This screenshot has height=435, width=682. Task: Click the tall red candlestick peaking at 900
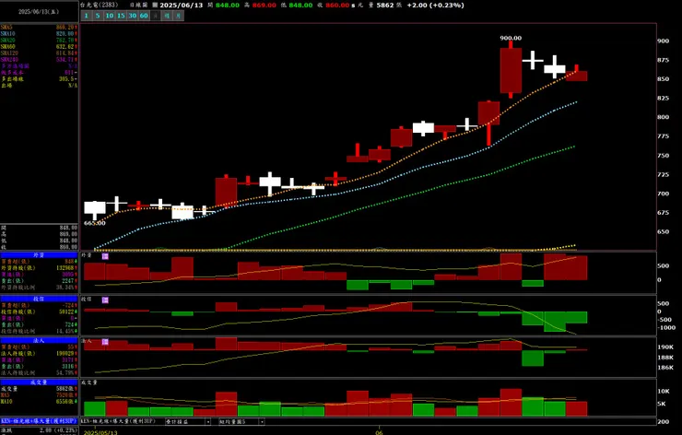[511, 70]
